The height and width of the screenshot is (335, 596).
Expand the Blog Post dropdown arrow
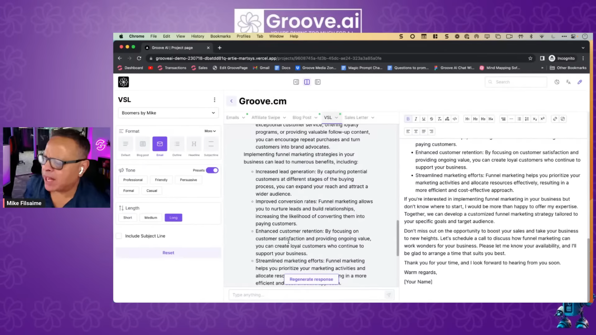(x=316, y=118)
